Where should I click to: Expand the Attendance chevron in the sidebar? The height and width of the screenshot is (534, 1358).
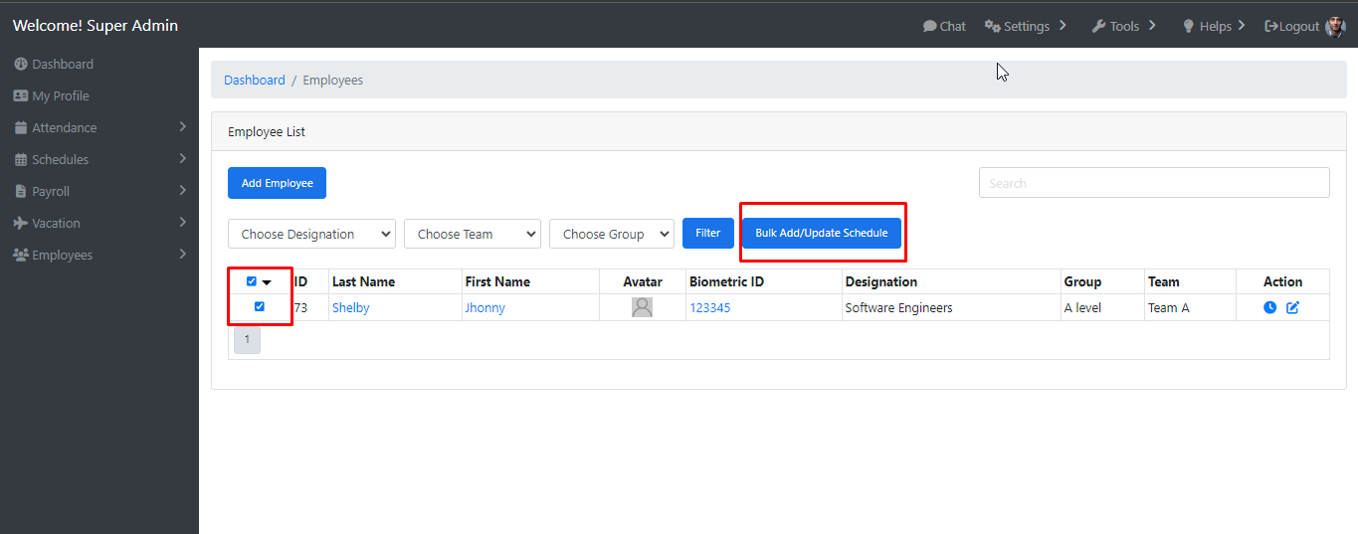(x=183, y=127)
